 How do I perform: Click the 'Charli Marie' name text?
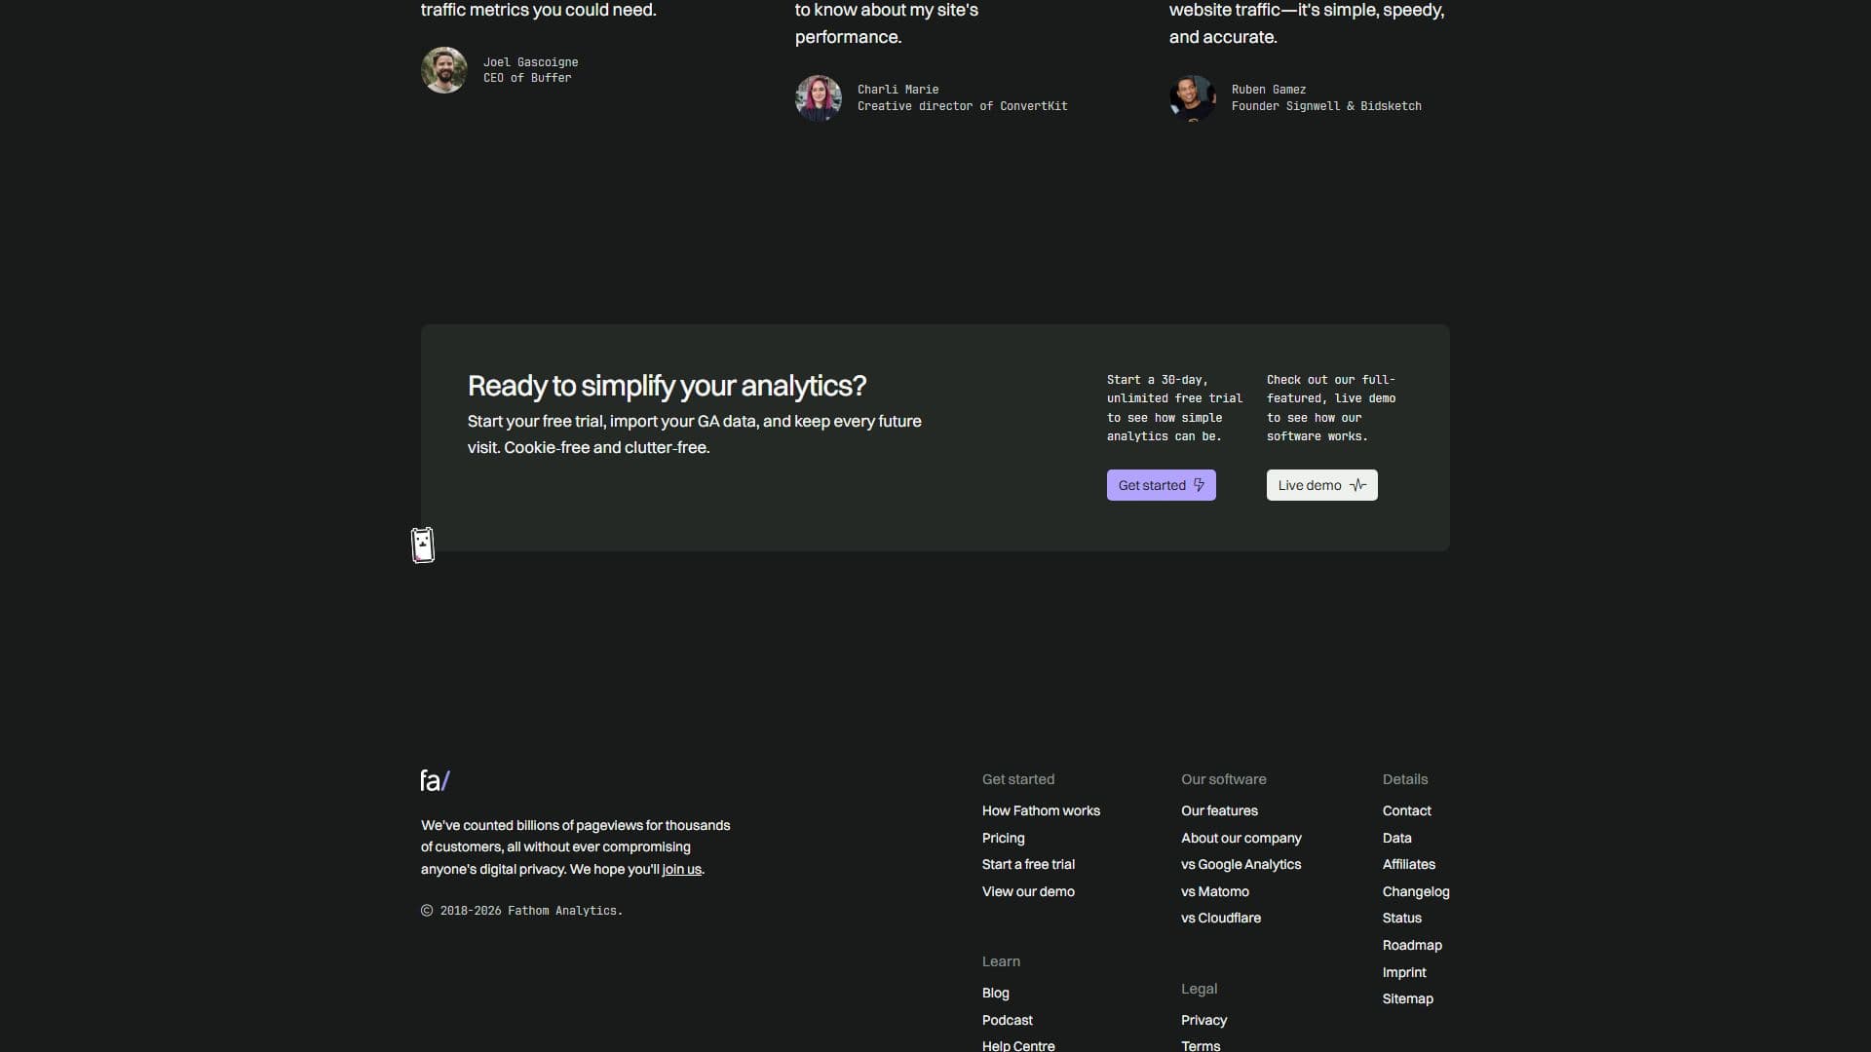tap(897, 90)
